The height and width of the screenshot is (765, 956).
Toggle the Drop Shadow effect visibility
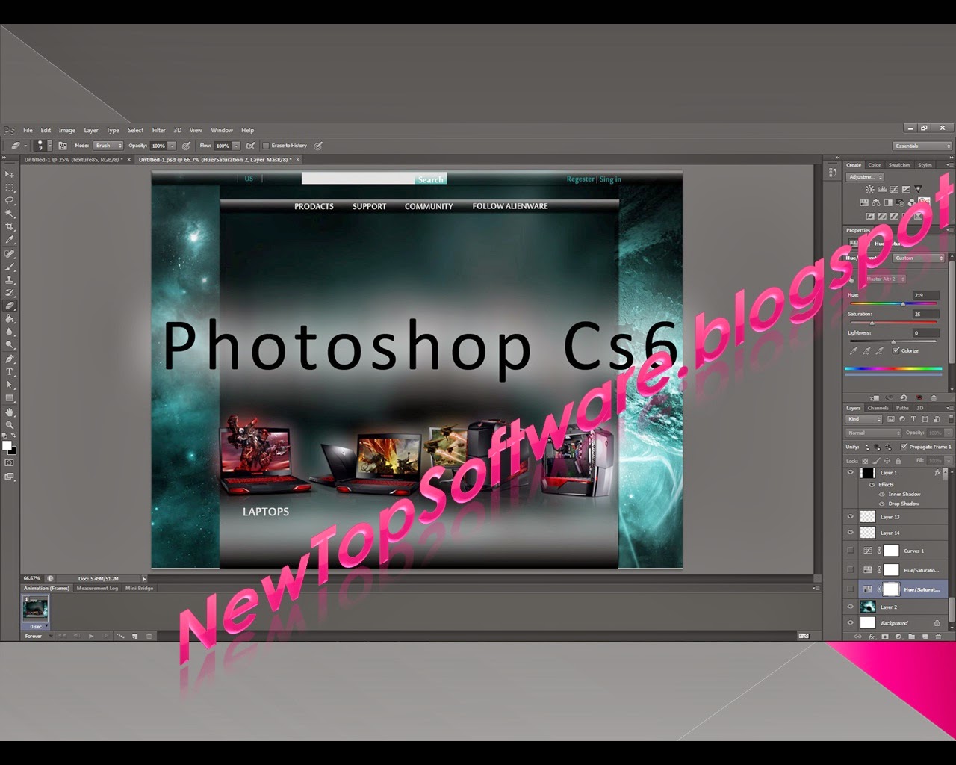882,504
